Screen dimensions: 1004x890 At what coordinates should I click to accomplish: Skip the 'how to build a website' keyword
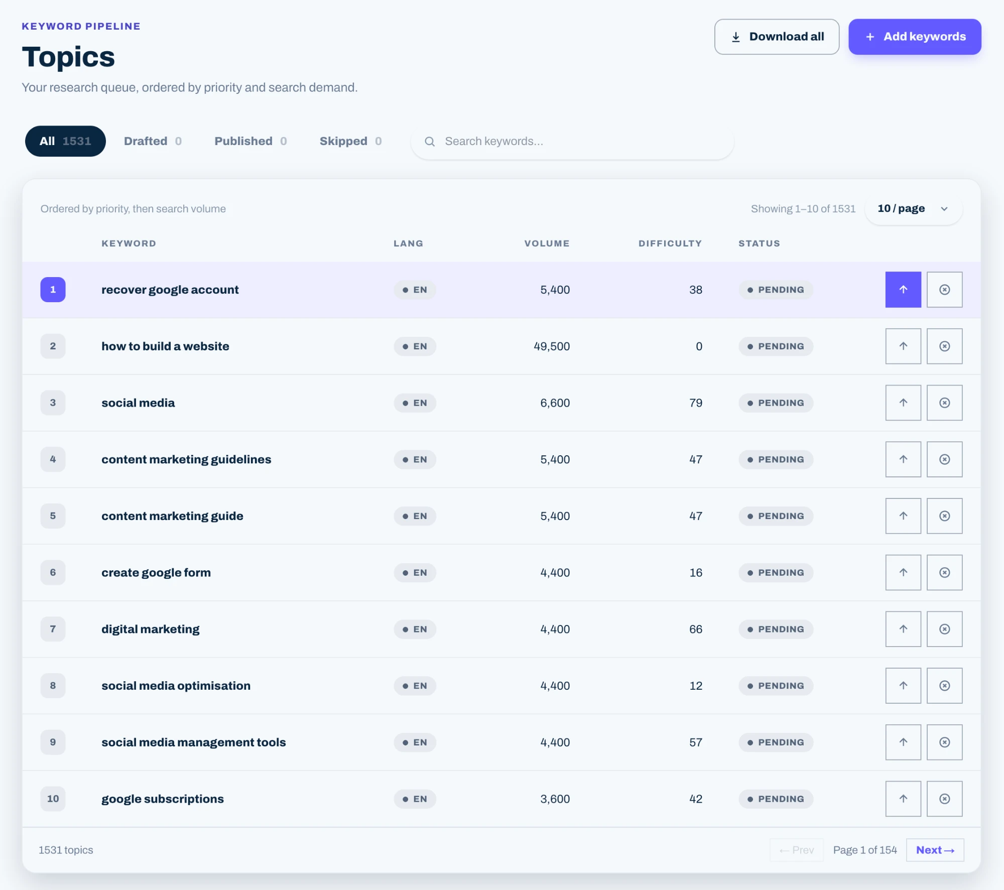(944, 346)
